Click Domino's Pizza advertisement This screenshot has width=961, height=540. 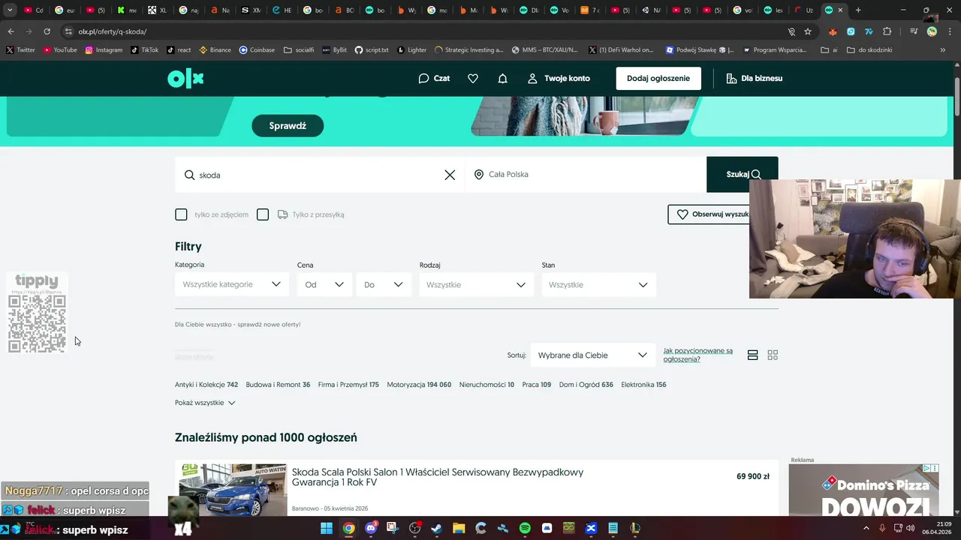(864, 490)
